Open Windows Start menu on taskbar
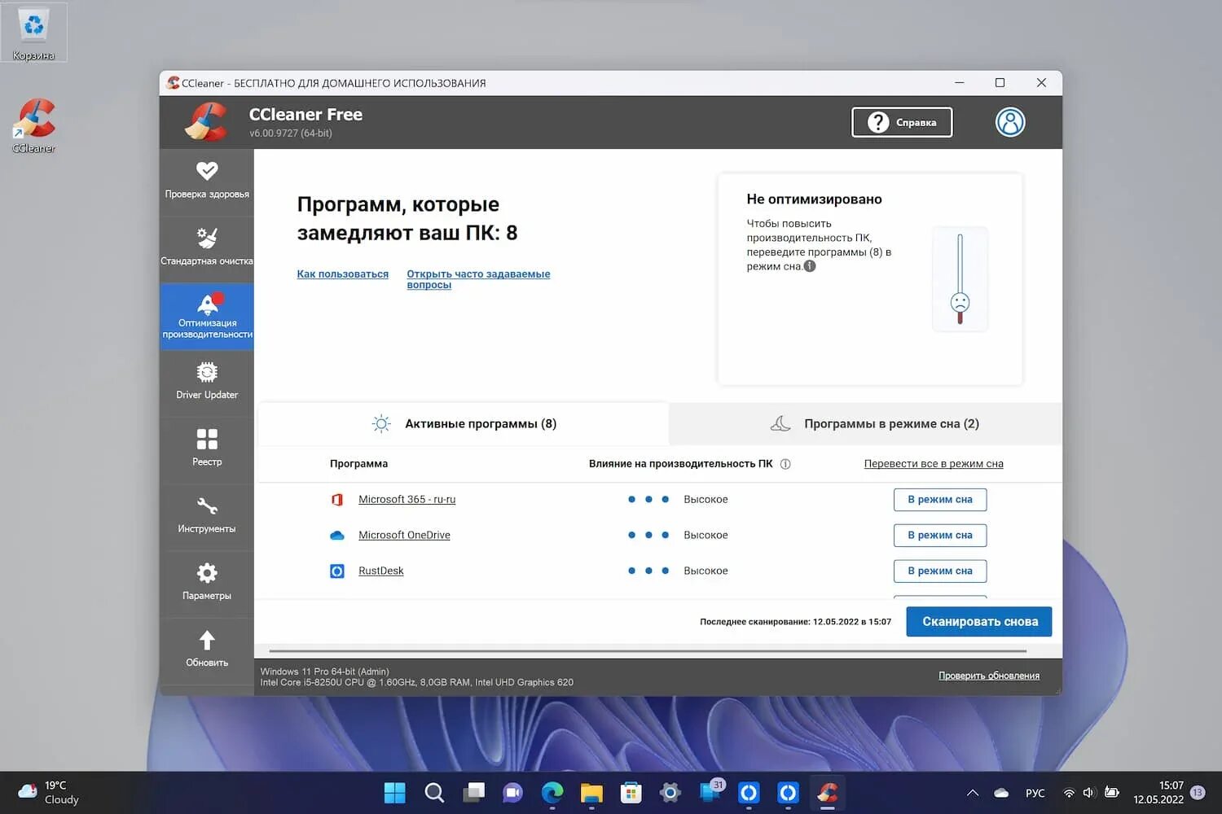Viewport: 1222px width, 814px height. tap(394, 793)
